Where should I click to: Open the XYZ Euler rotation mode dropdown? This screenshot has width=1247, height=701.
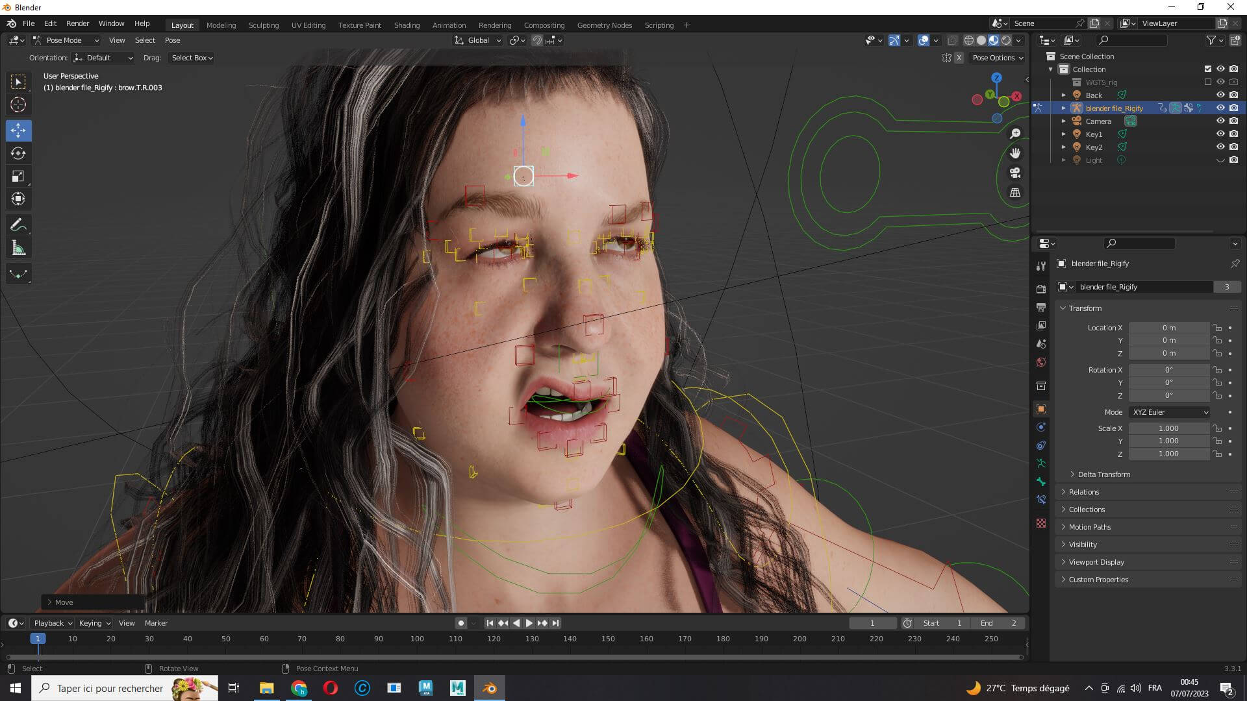coord(1170,412)
